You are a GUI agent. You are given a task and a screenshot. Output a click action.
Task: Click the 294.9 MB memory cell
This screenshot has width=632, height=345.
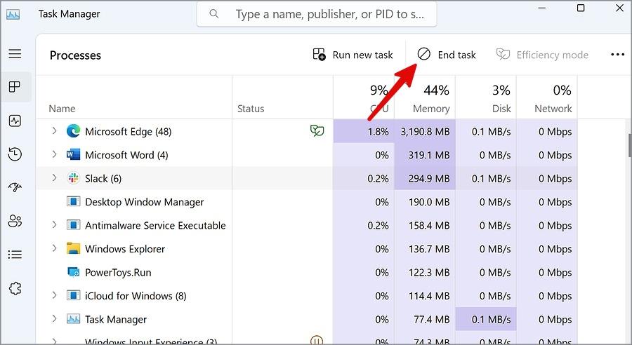(425, 178)
